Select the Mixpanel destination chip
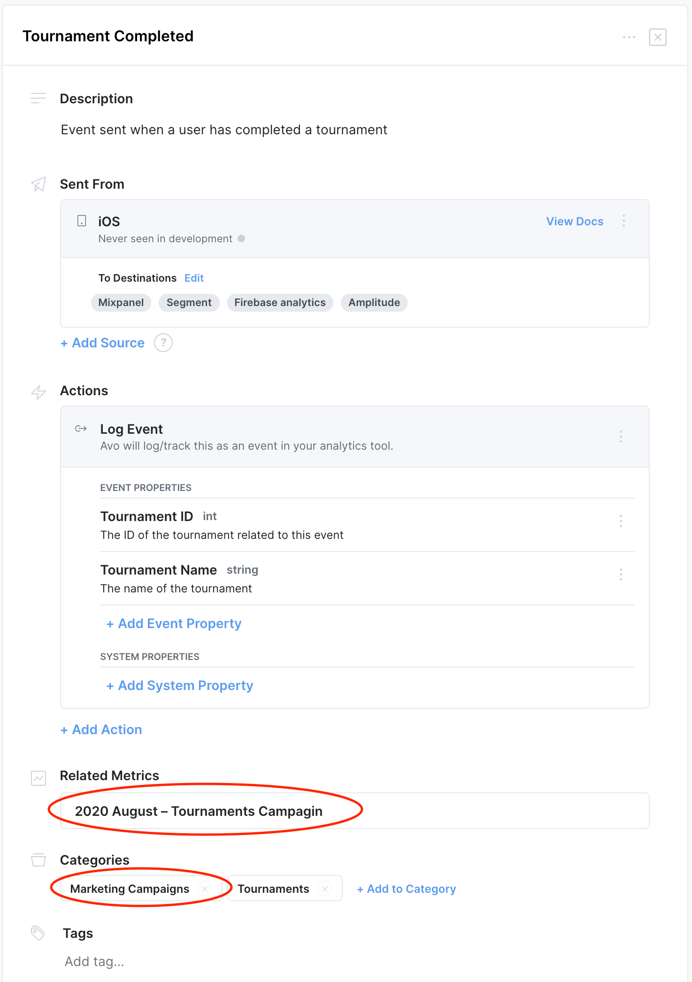The image size is (692, 982). [121, 303]
